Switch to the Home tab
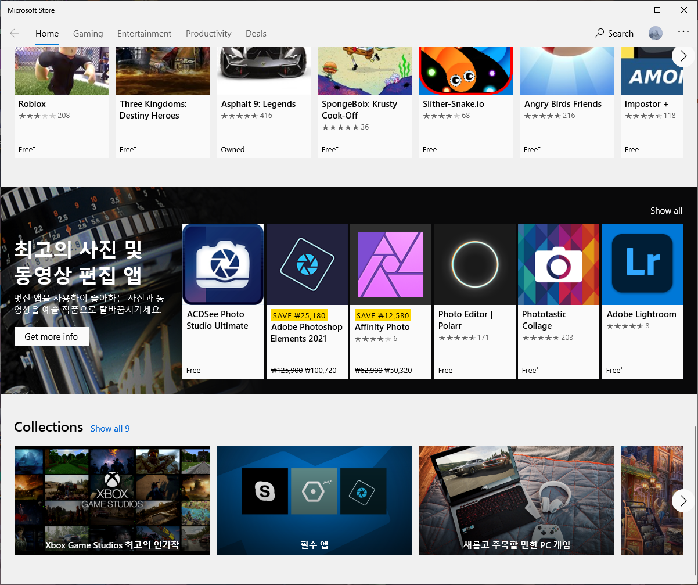 click(x=47, y=34)
